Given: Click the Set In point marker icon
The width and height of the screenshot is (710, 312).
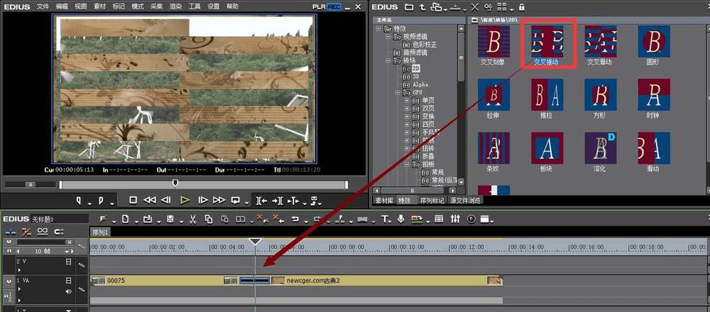Looking at the screenshot, I should tap(79, 200).
